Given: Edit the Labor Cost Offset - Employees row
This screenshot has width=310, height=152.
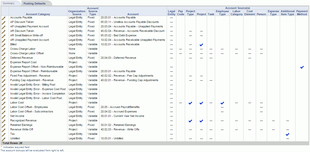Looking at the screenshot, I should pyautogui.click(x=3, y=108).
